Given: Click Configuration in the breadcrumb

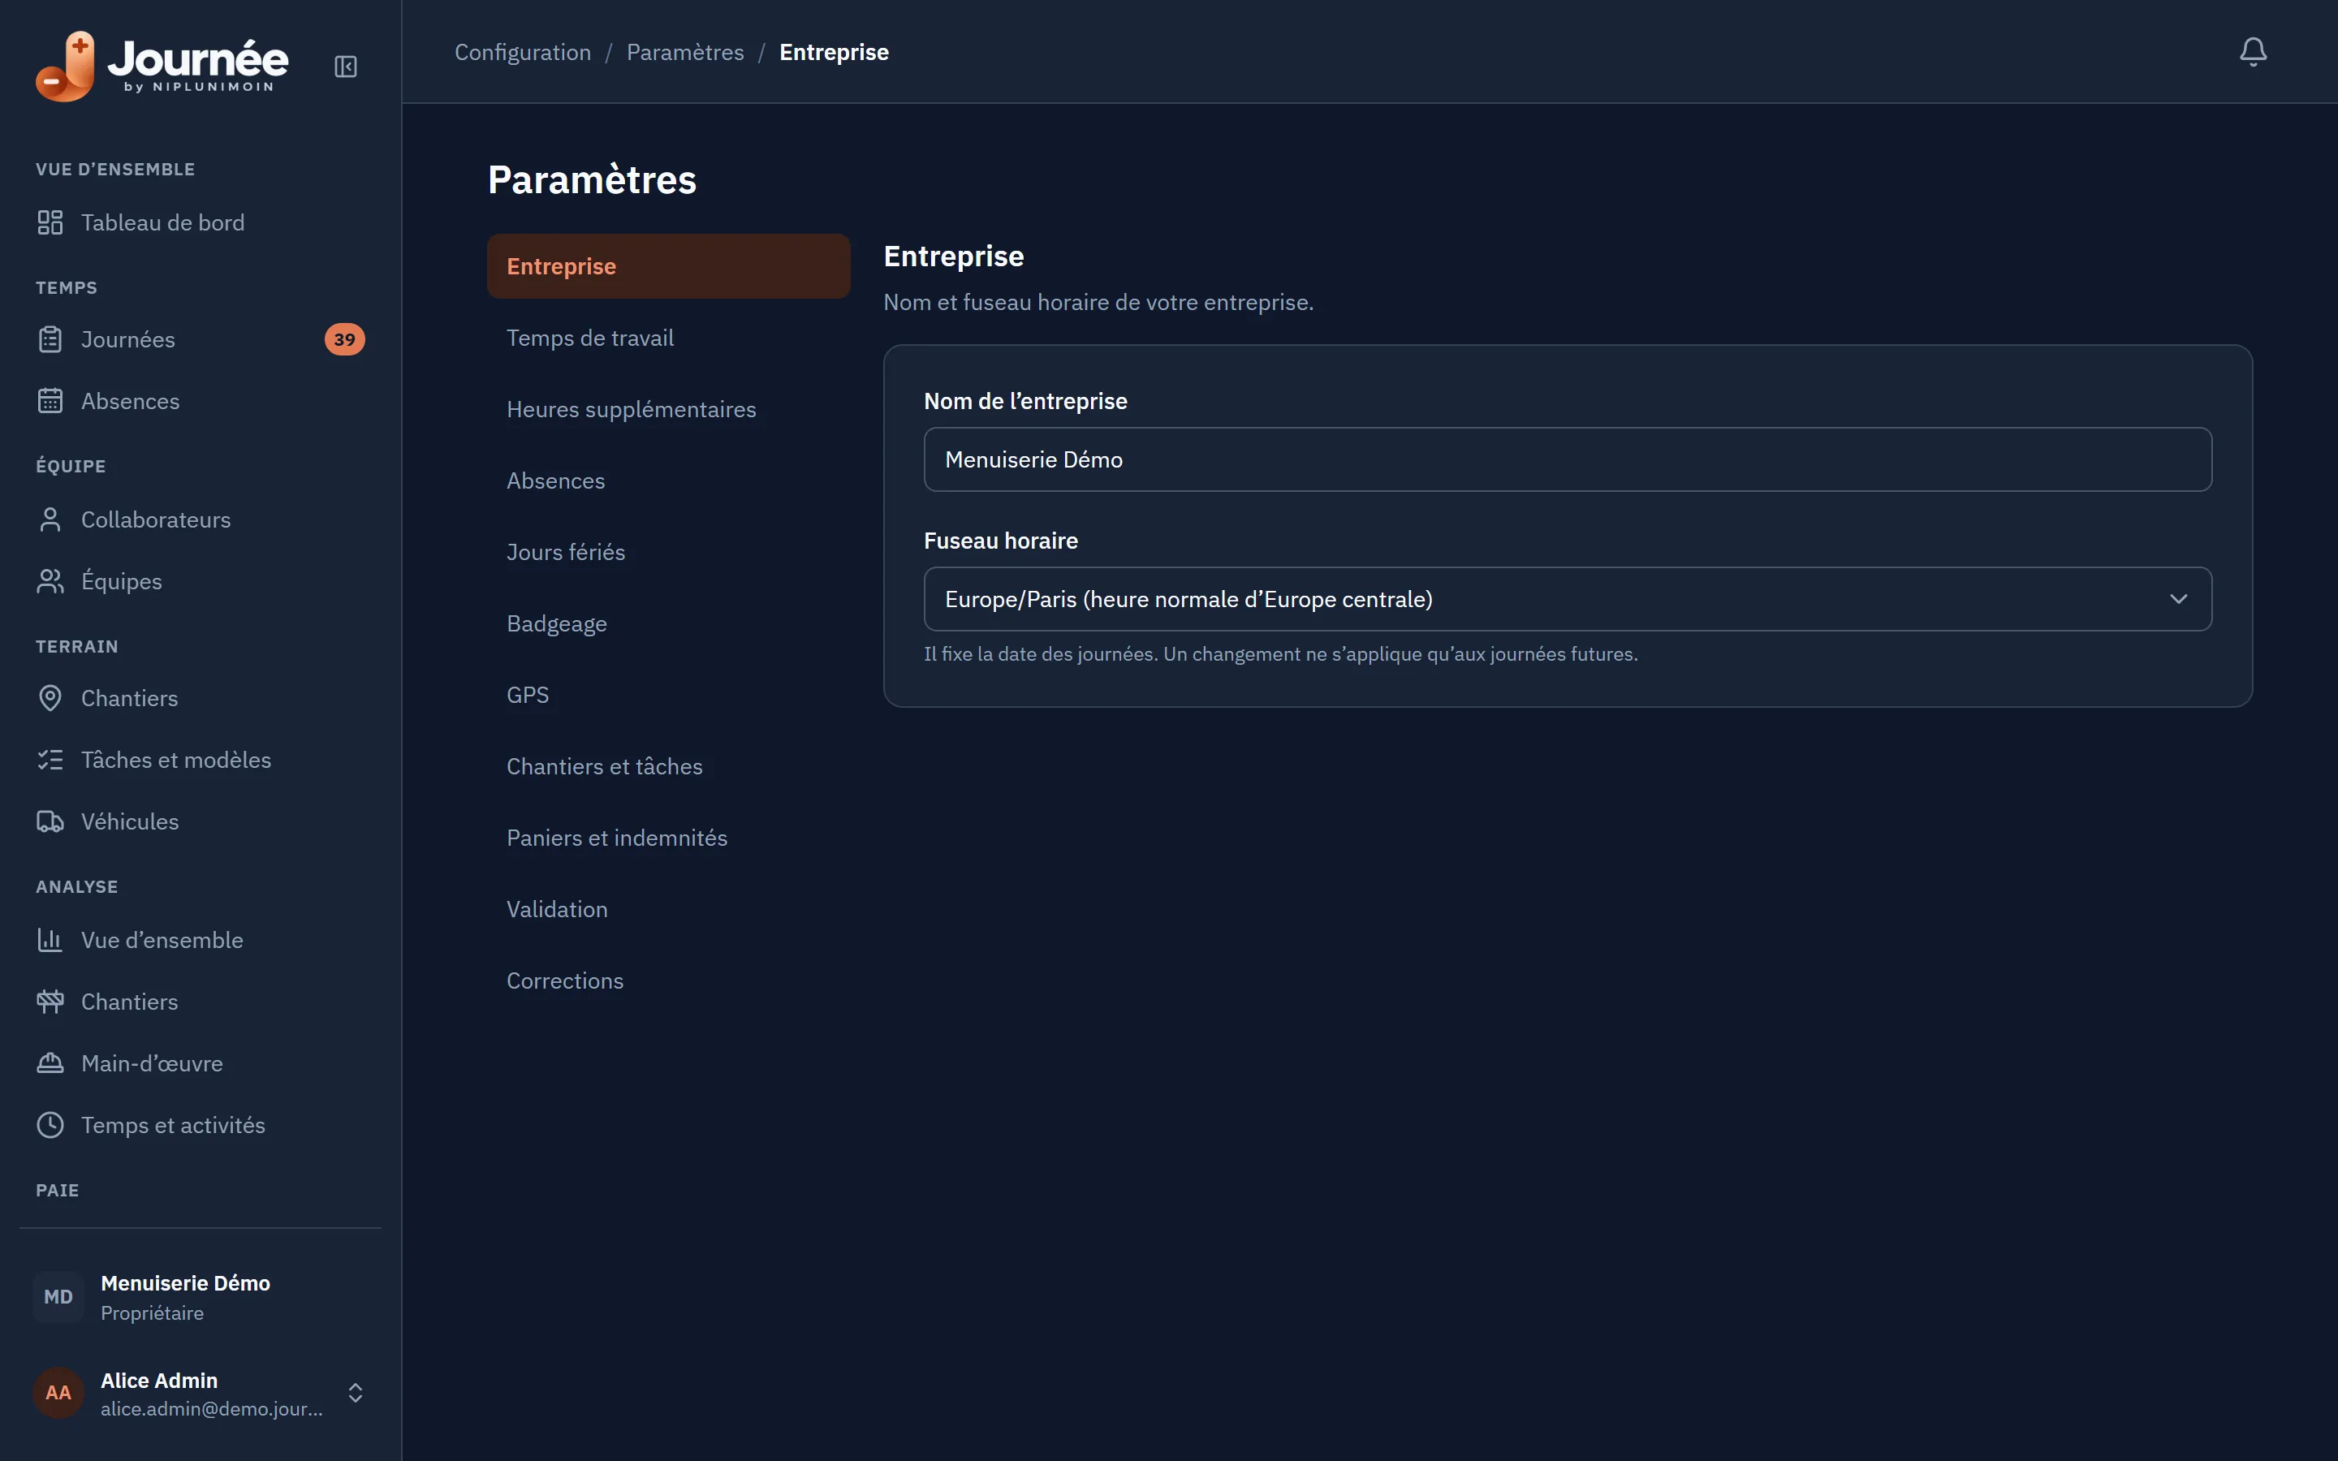Looking at the screenshot, I should [523, 52].
